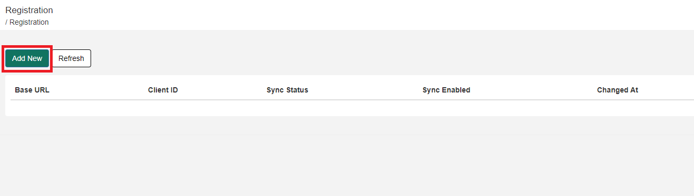Click the Client ID header text
694x196 pixels.
[x=163, y=90]
